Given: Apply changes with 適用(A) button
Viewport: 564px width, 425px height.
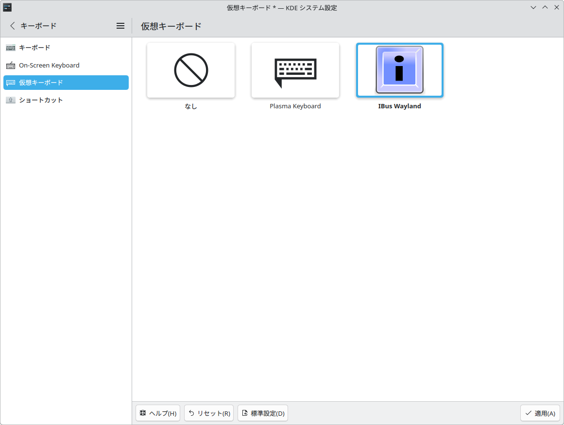Looking at the screenshot, I should tap(540, 413).
